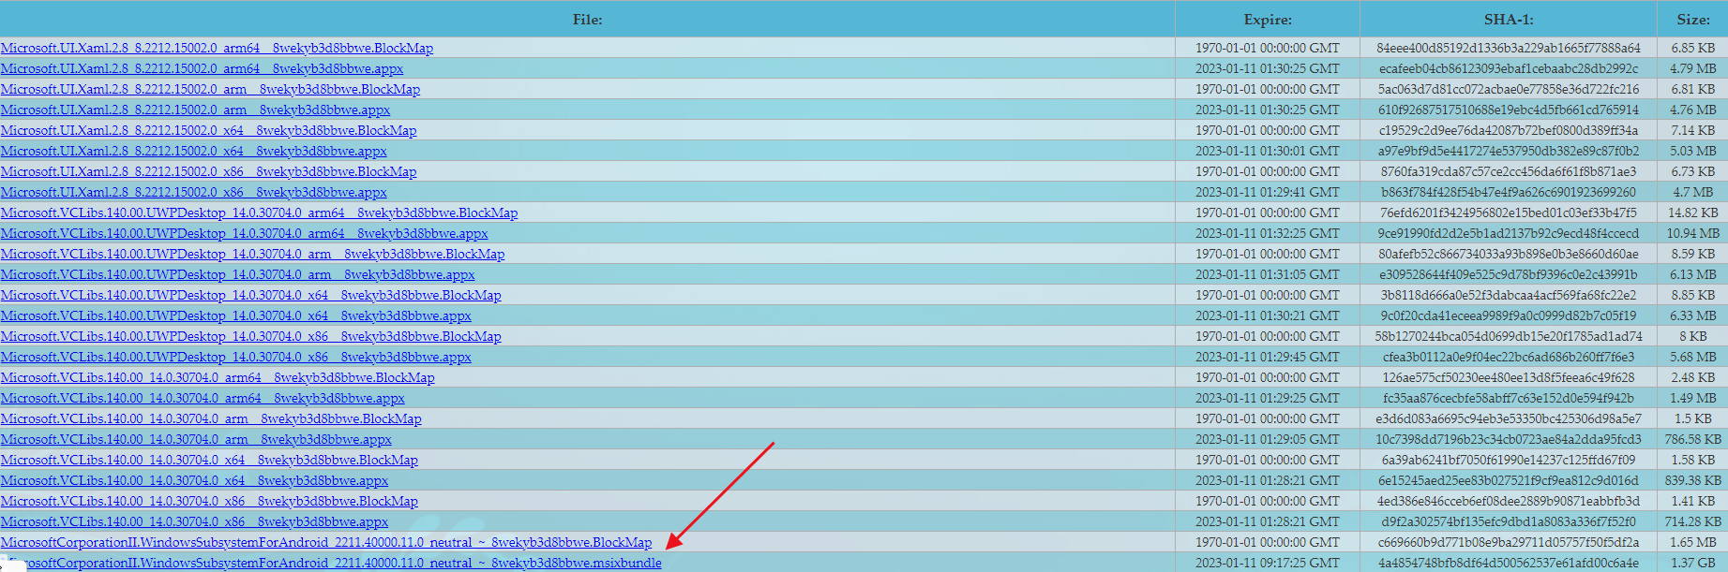Download Microsoft.UI.Xaml.2.8 arm64 appx file
The width and height of the screenshot is (1728, 572).
202,68
